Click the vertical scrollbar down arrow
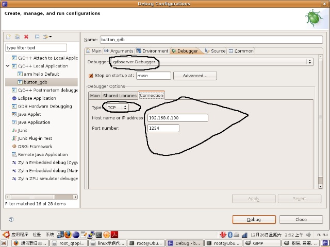This screenshot has width=330, height=247. tap(321, 186)
